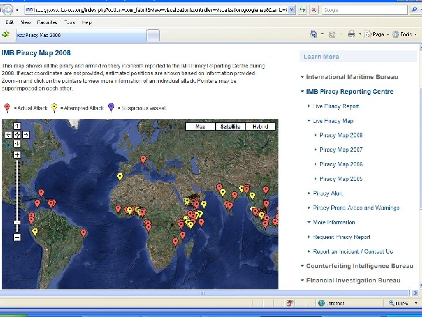
Task: Click the map recenter icon
Action: tap(17, 135)
